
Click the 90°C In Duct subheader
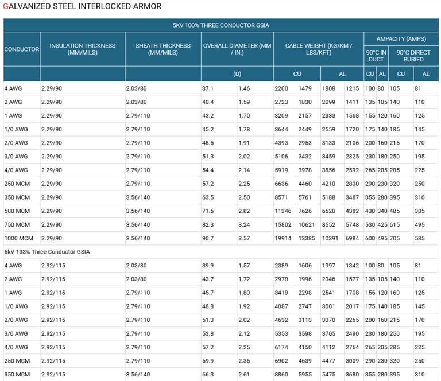coord(376,56)
